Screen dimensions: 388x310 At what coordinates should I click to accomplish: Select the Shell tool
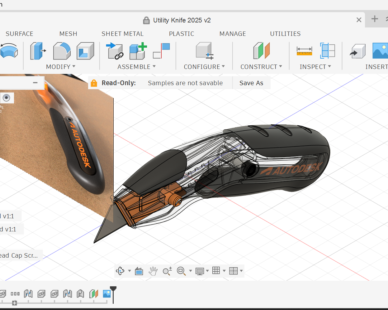(85, 51)
